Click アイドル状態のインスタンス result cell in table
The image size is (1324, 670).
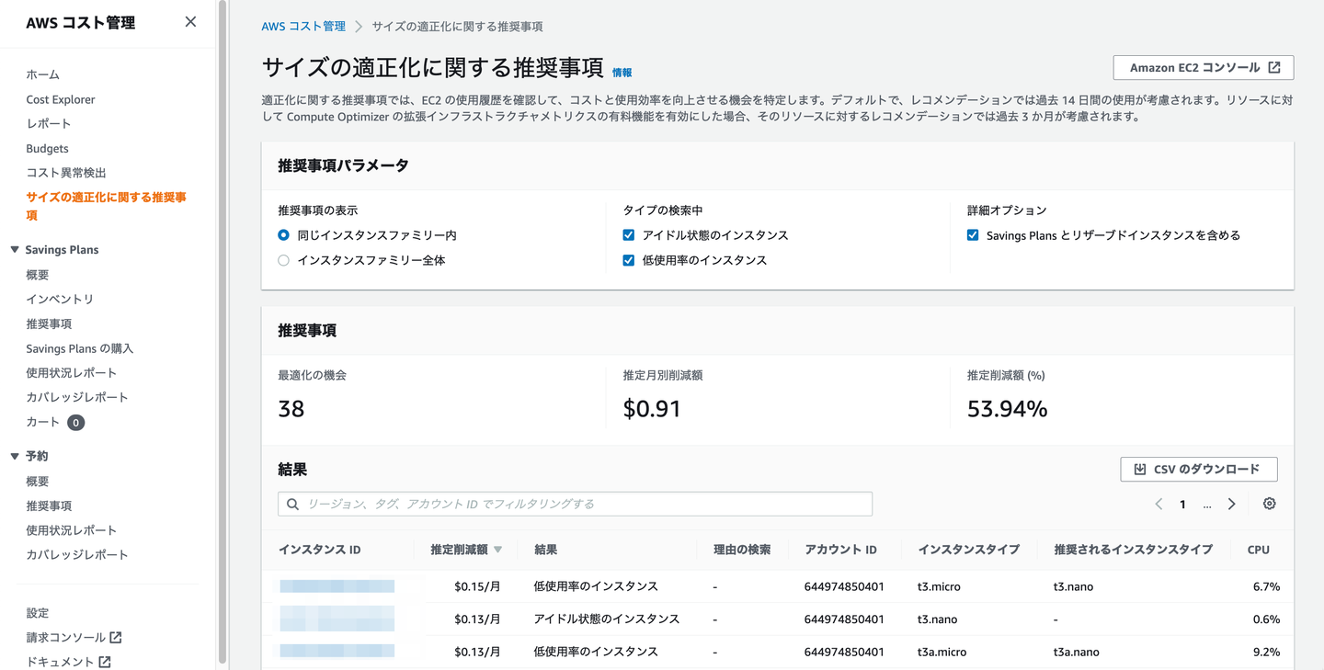coord(606,619)
